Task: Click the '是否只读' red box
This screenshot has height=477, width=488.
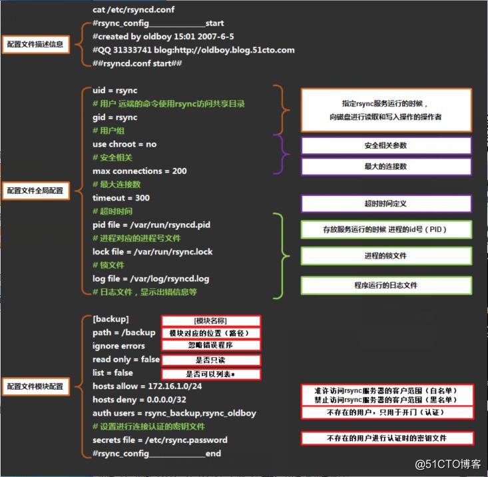Action: click(210, 360)
